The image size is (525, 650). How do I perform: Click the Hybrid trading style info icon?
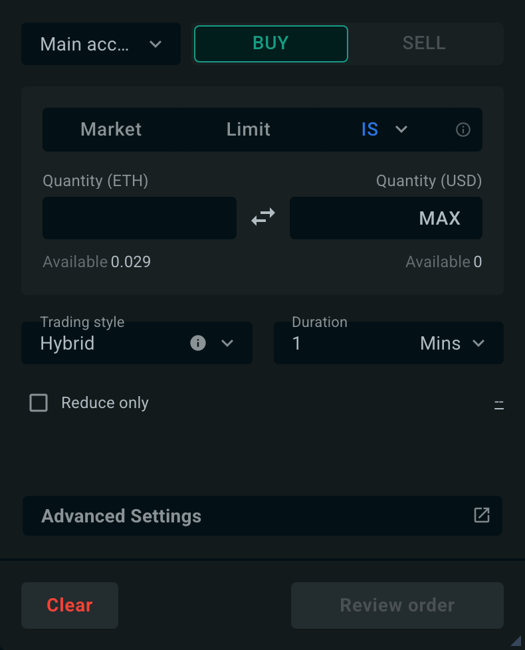(197, 343)
